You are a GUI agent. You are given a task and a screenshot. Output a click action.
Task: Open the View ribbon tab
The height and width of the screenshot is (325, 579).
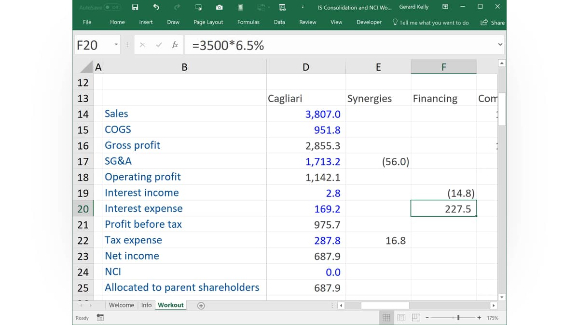click(x=336, y=22)
